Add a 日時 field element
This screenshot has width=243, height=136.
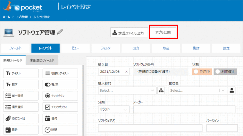coord(21,130)
